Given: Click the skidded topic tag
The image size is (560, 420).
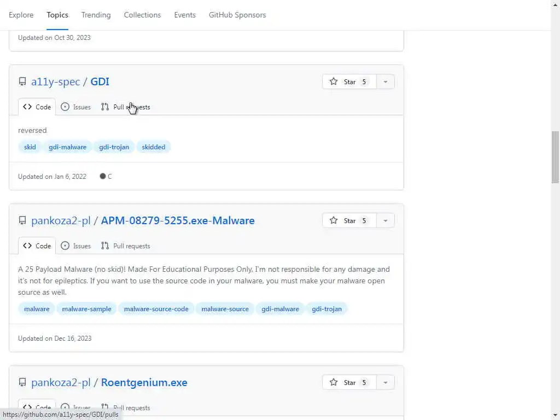Looking at the screenshot, I should (x=153, y=147).
